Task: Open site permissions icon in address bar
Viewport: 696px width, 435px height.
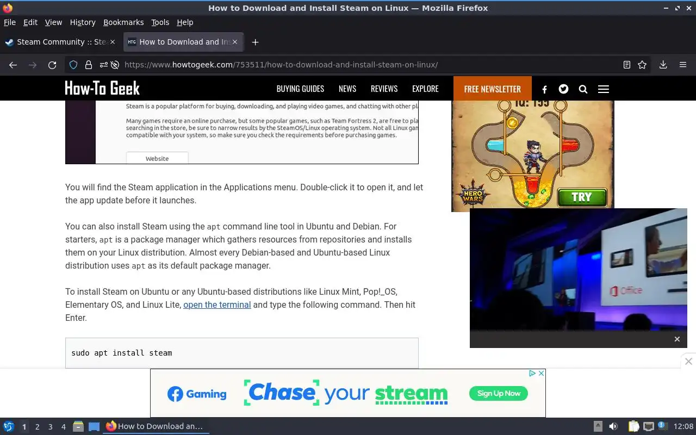Action: [103, 65]
